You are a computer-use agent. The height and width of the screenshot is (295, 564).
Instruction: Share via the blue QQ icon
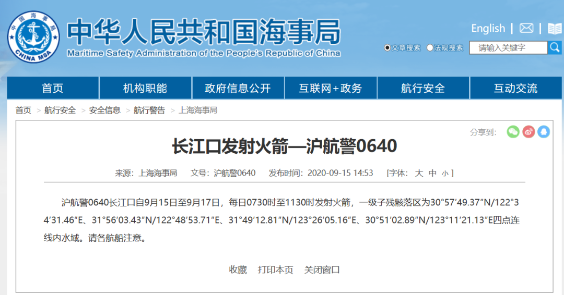click(544, 132)
